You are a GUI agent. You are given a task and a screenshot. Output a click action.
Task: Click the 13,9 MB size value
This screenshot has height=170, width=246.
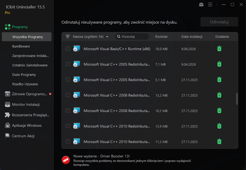[x=161, y=126]
